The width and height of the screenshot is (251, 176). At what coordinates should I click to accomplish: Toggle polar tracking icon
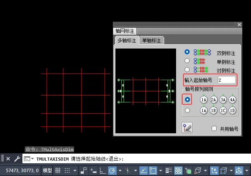[112, 171]
